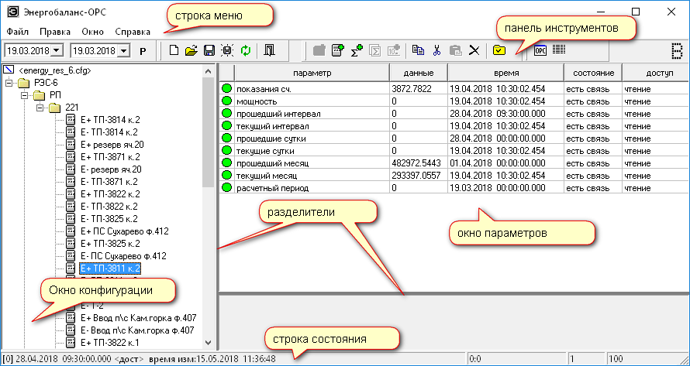Open the second date dropdown
The image size is (690, 366).
click(x=123, y=50)
